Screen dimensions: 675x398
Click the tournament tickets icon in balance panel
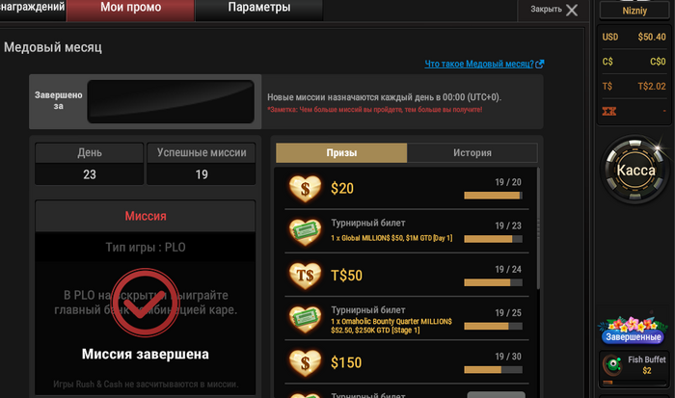pos(608,112)
